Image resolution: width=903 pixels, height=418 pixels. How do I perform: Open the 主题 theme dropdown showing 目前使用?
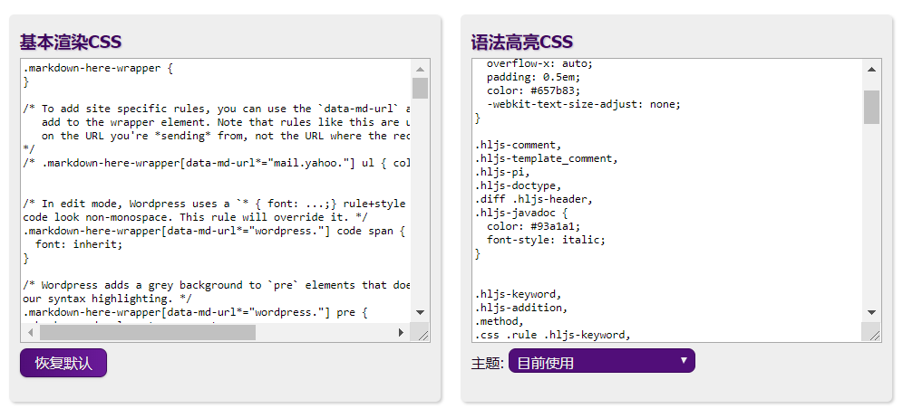coord(601,361)
